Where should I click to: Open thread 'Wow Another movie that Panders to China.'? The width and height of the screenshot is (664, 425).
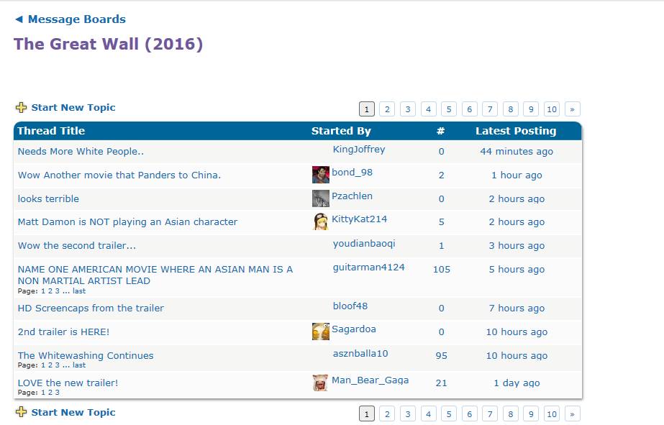119,175
